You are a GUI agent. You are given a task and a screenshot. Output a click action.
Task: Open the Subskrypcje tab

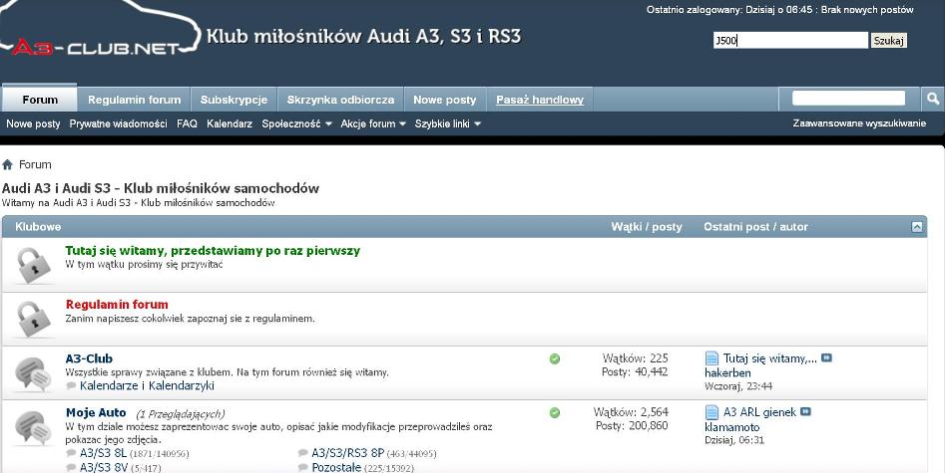click(234, 100)
